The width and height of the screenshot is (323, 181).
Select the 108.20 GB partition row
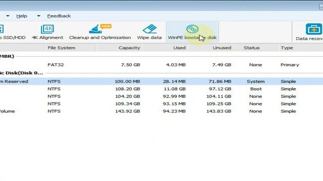(161, 89)
